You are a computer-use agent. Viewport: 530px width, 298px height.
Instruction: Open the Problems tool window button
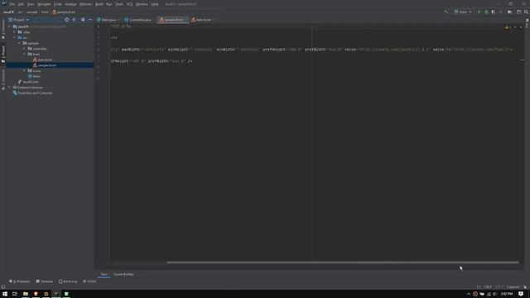[x=19, y=281]
